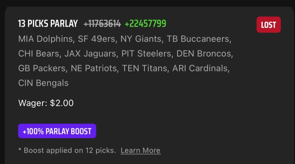Open the Learn More link
295x164 pixels.
[x=140, y=150]
